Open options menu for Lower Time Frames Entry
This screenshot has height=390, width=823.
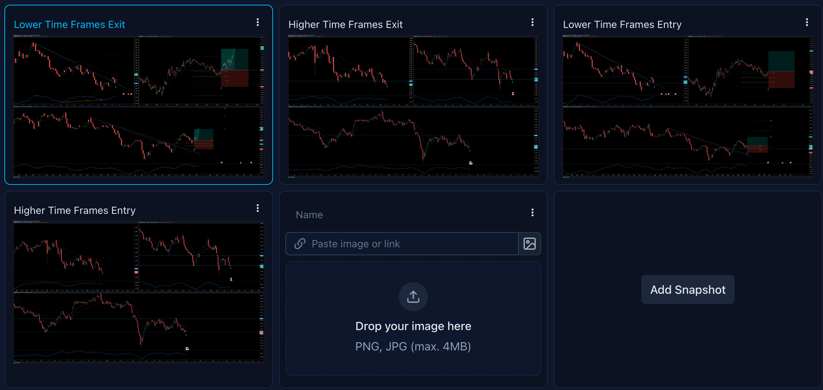point(807,23)
